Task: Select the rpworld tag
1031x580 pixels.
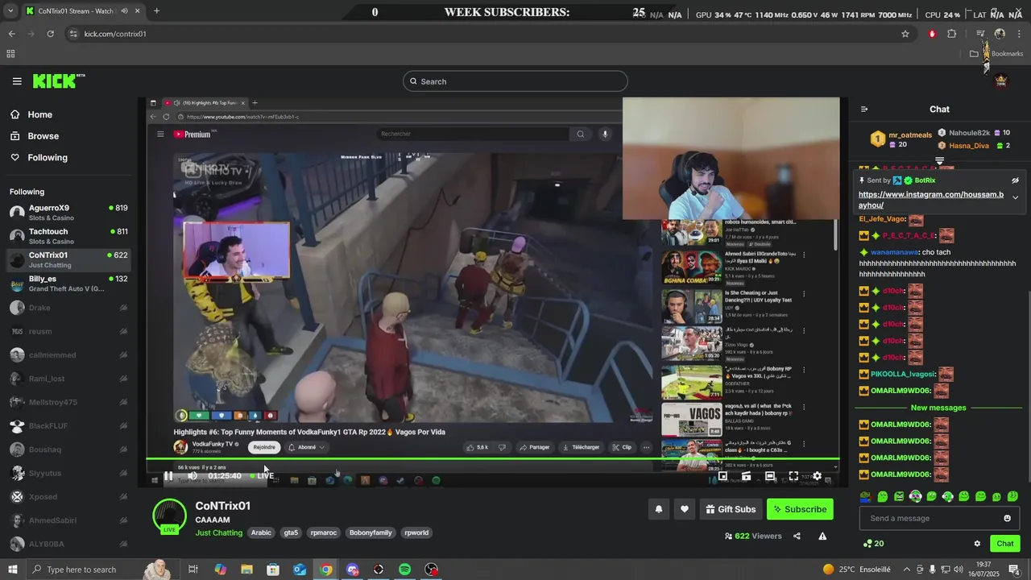Action: tap(416, 532)
